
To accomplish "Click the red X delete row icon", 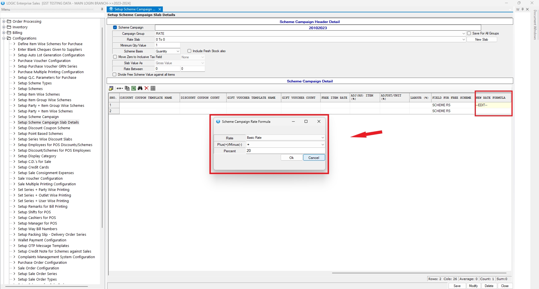I will tap(147, 88).
